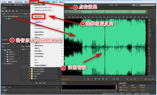The image size is (157, 95).
Task: Expand the 05-14_dv后期制作 folder
Action: pyautogui.click(x=29, y=69)
